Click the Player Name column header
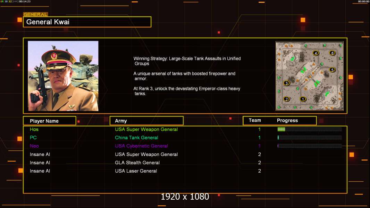370x208 pixels. [50, 121]
